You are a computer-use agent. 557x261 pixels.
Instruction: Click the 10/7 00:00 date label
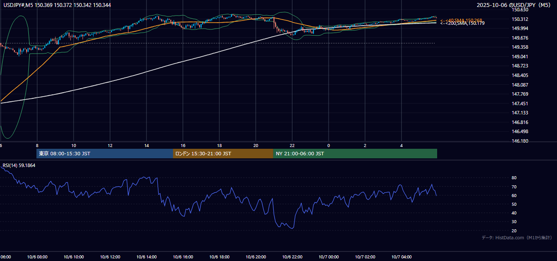coord(329,257)
